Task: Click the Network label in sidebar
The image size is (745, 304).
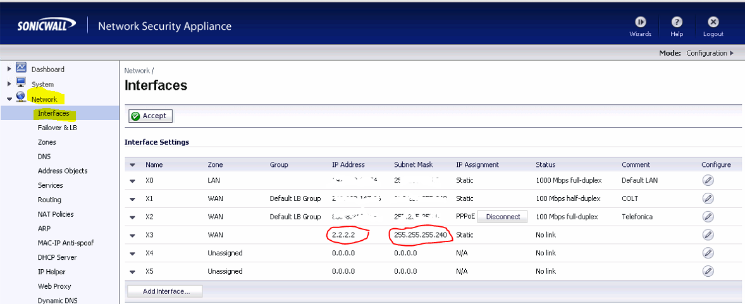Action: 44,99
